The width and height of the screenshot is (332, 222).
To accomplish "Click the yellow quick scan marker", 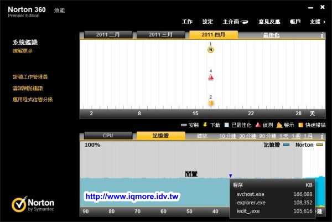I will click(x=211, y=103).
